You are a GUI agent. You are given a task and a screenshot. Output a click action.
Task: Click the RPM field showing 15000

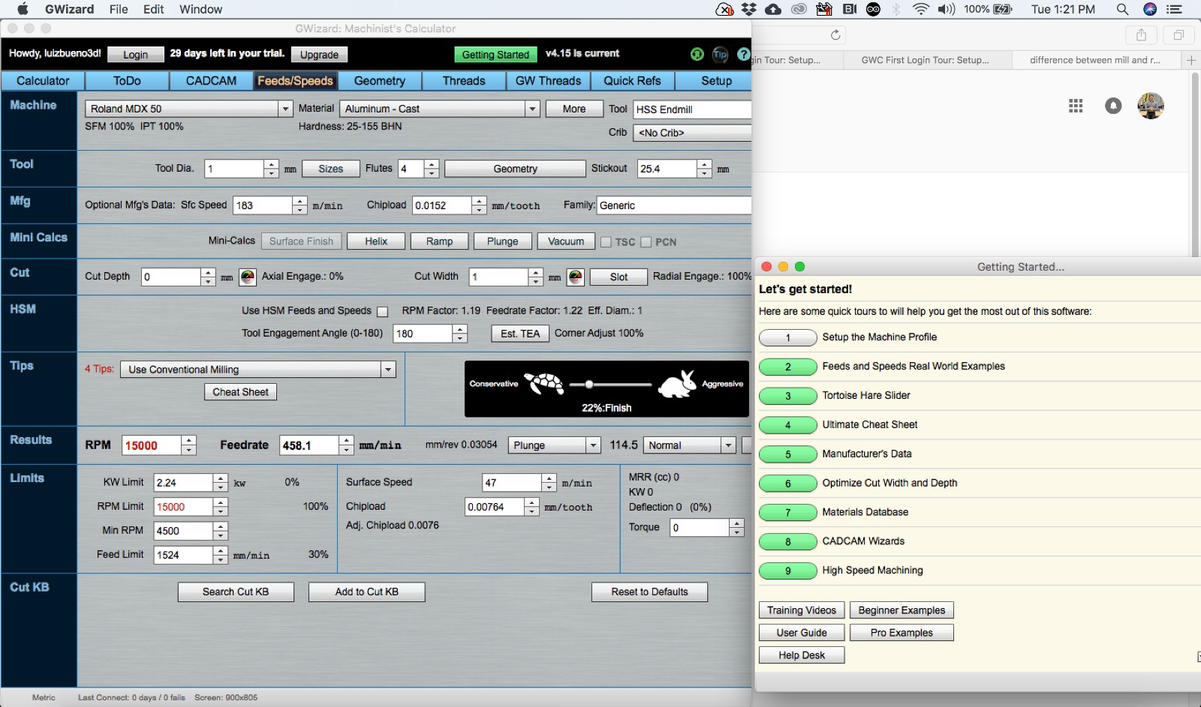click(x=152, y=445)
